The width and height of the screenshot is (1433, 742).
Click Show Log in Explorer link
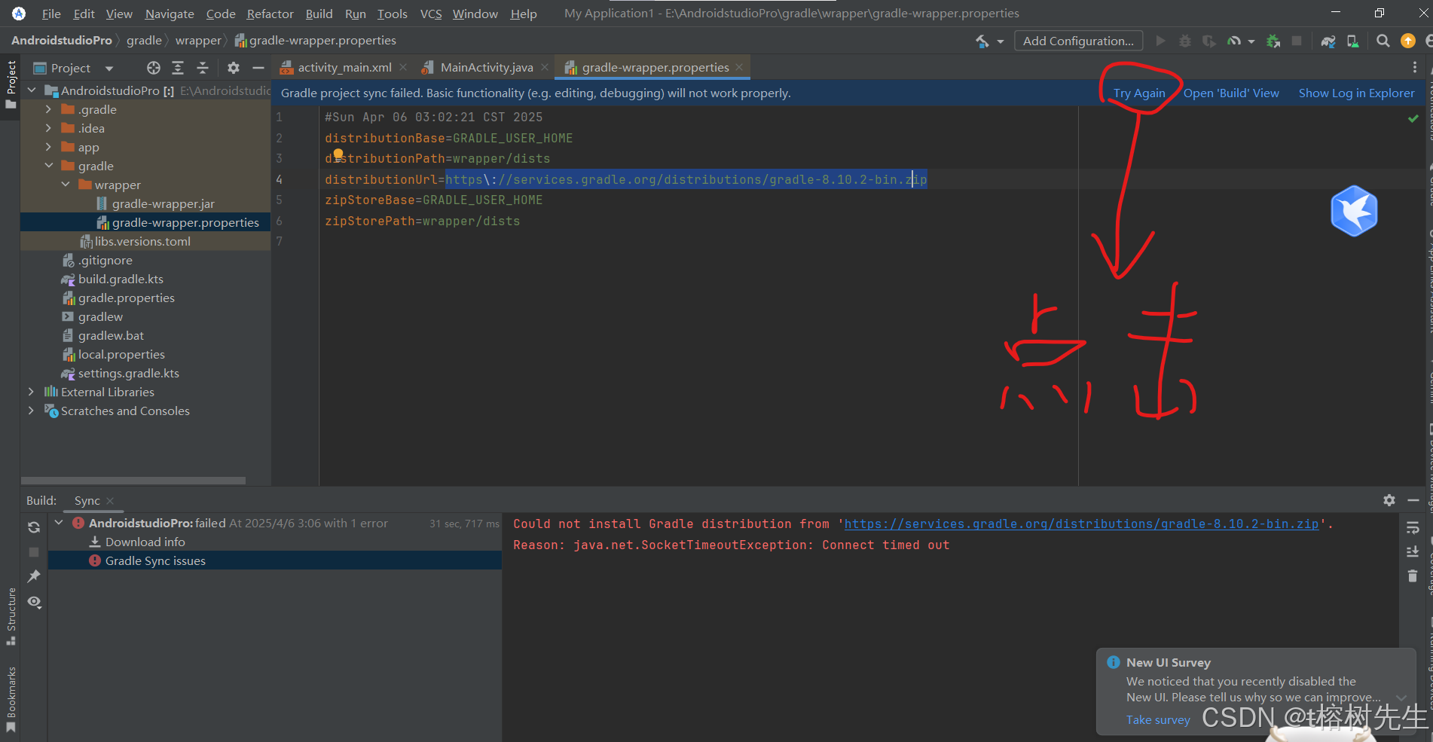click(x=1356, y=93)
